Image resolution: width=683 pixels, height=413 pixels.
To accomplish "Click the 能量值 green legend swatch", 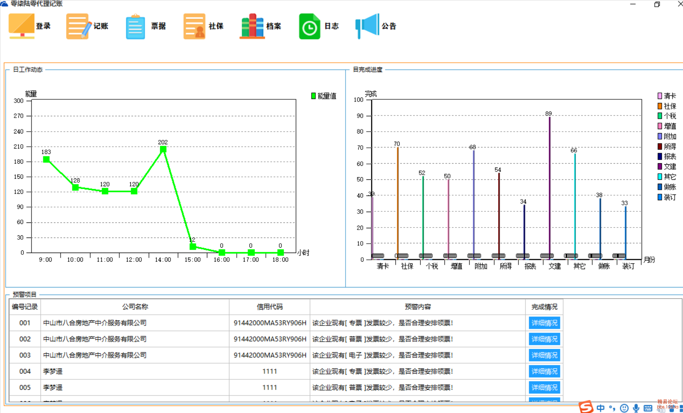I will [x=313, y=96].
